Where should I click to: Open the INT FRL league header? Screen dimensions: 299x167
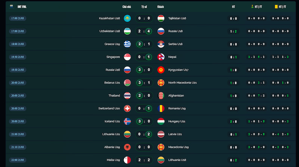(x=22, y=7)
